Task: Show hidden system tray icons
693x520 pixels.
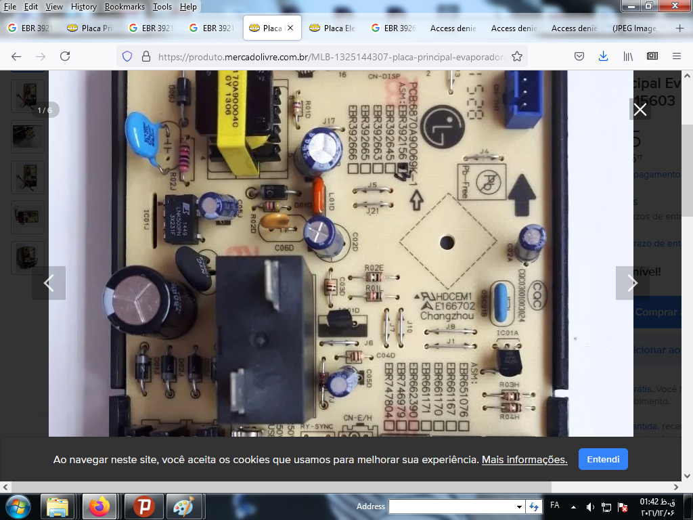Action: click(574, 507)
